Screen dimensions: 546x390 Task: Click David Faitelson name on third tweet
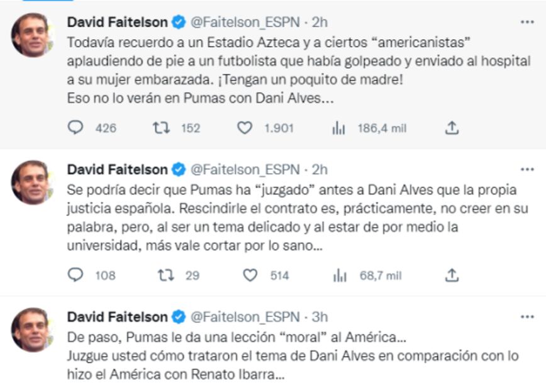coord(117,316)
